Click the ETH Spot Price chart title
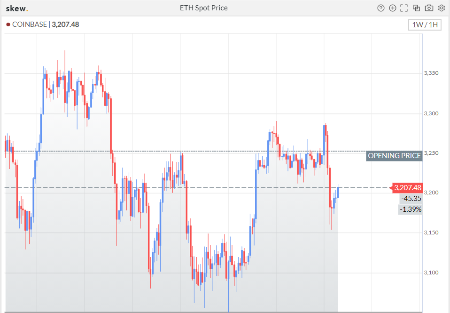The image size is (450, 313). [204, 8]
